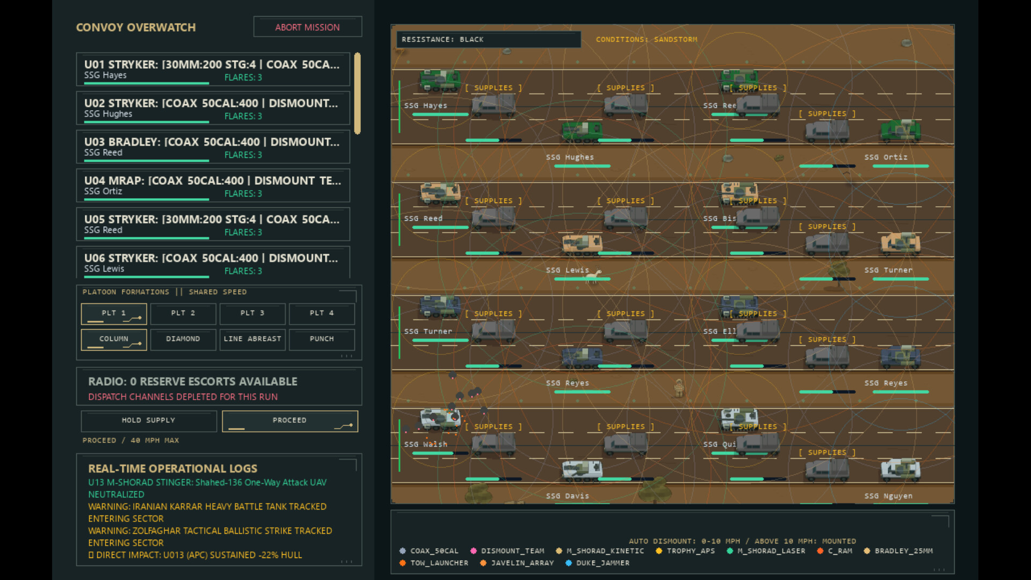This screenshot has width=1031, height=580.
Task: Select the U03 BRADLEY unit card
Action: coord(213,147)
